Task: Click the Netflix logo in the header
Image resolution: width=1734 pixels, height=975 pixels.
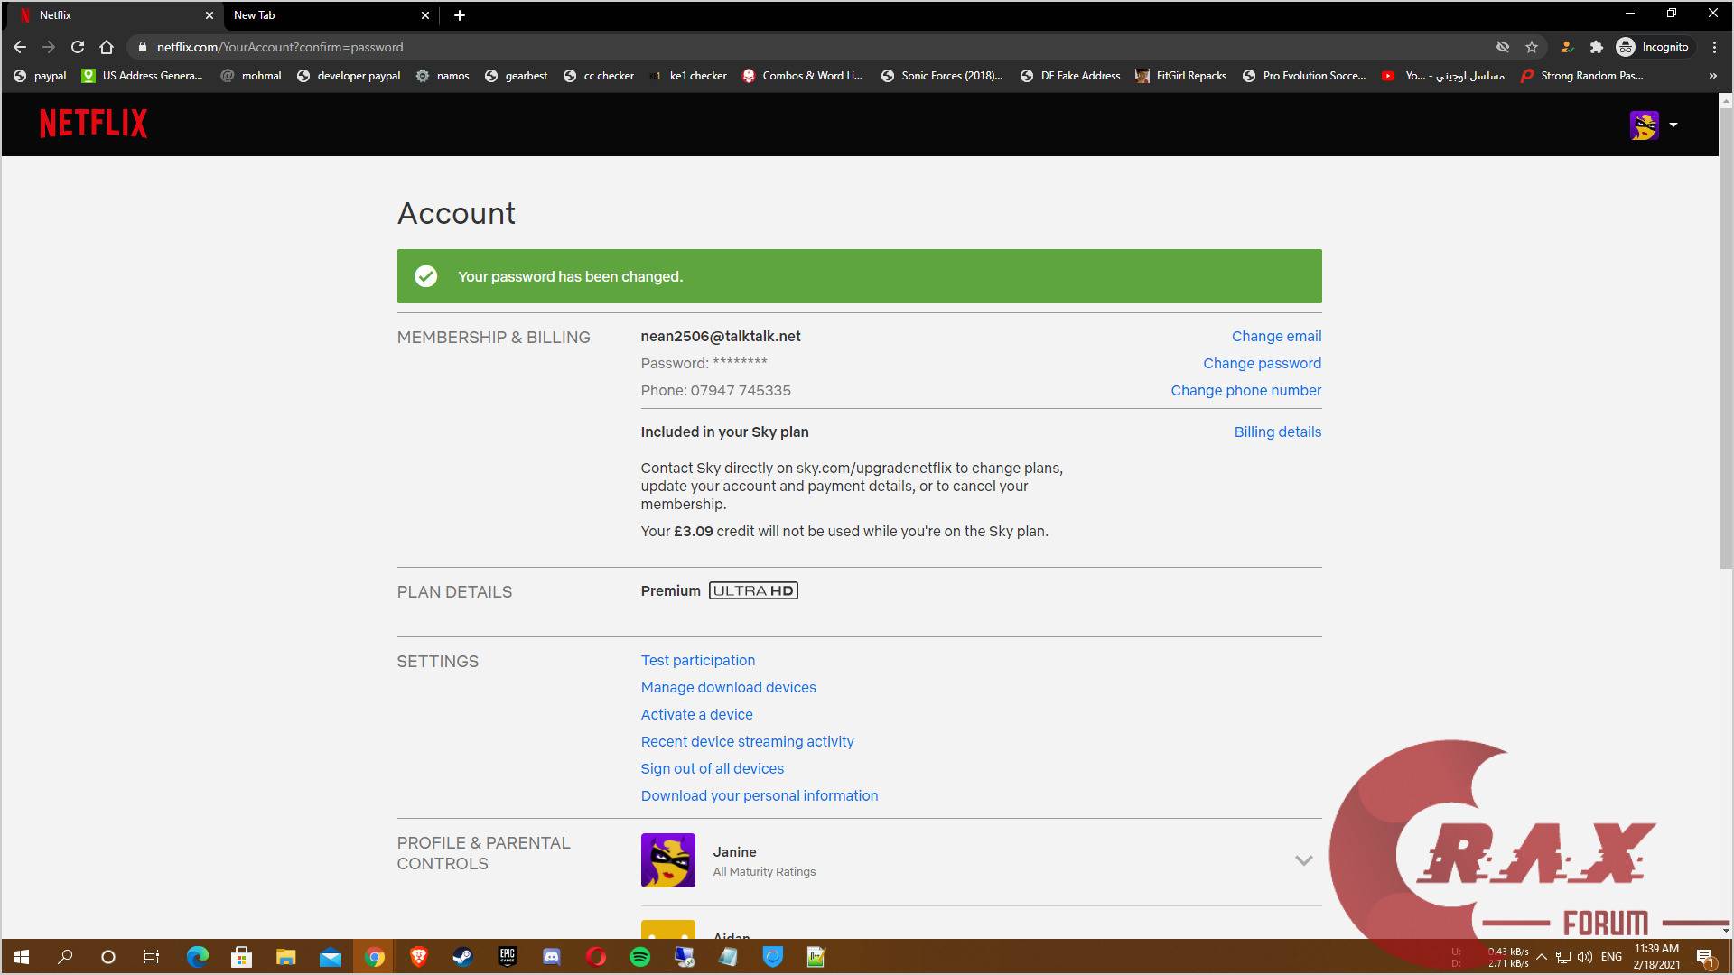Action: pos(93,124)
